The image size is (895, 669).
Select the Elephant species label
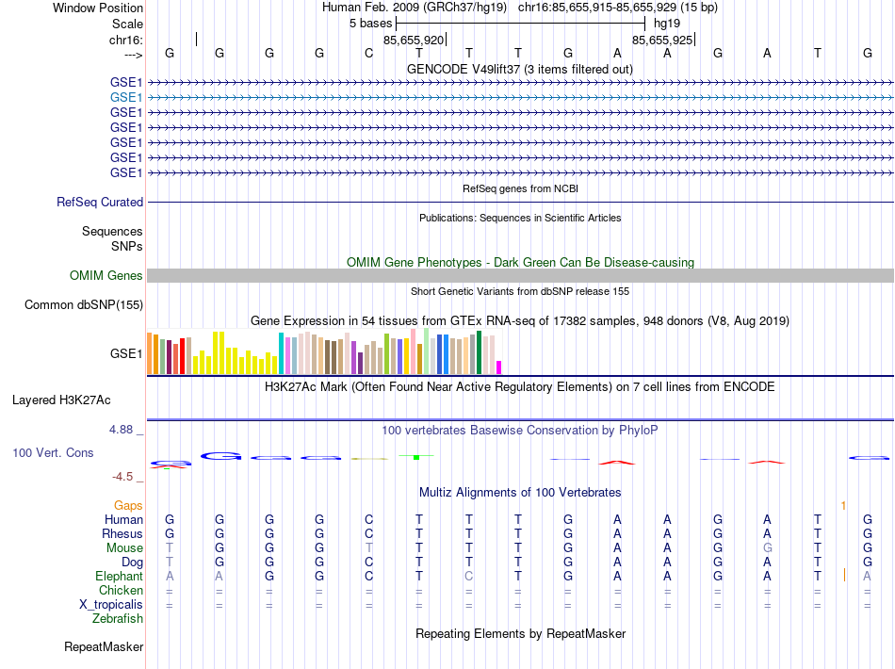coord(120,576)
